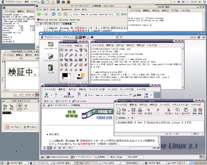207x165 pixels.
Task: Click the VNC: x11 taskbar button
Action: 86,163
